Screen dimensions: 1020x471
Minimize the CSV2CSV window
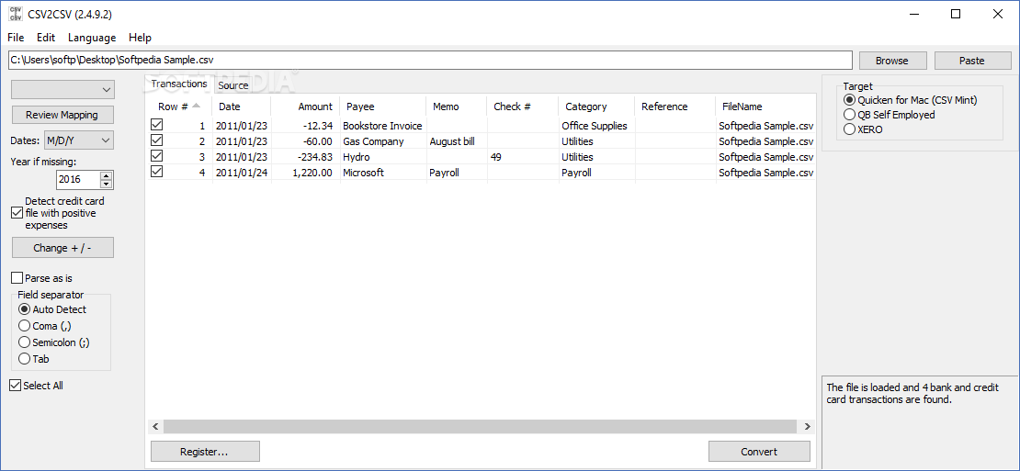pos(914,15)
